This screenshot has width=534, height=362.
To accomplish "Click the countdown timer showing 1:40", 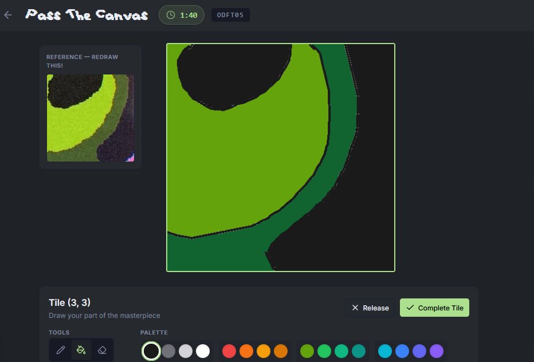I will 182,15.
